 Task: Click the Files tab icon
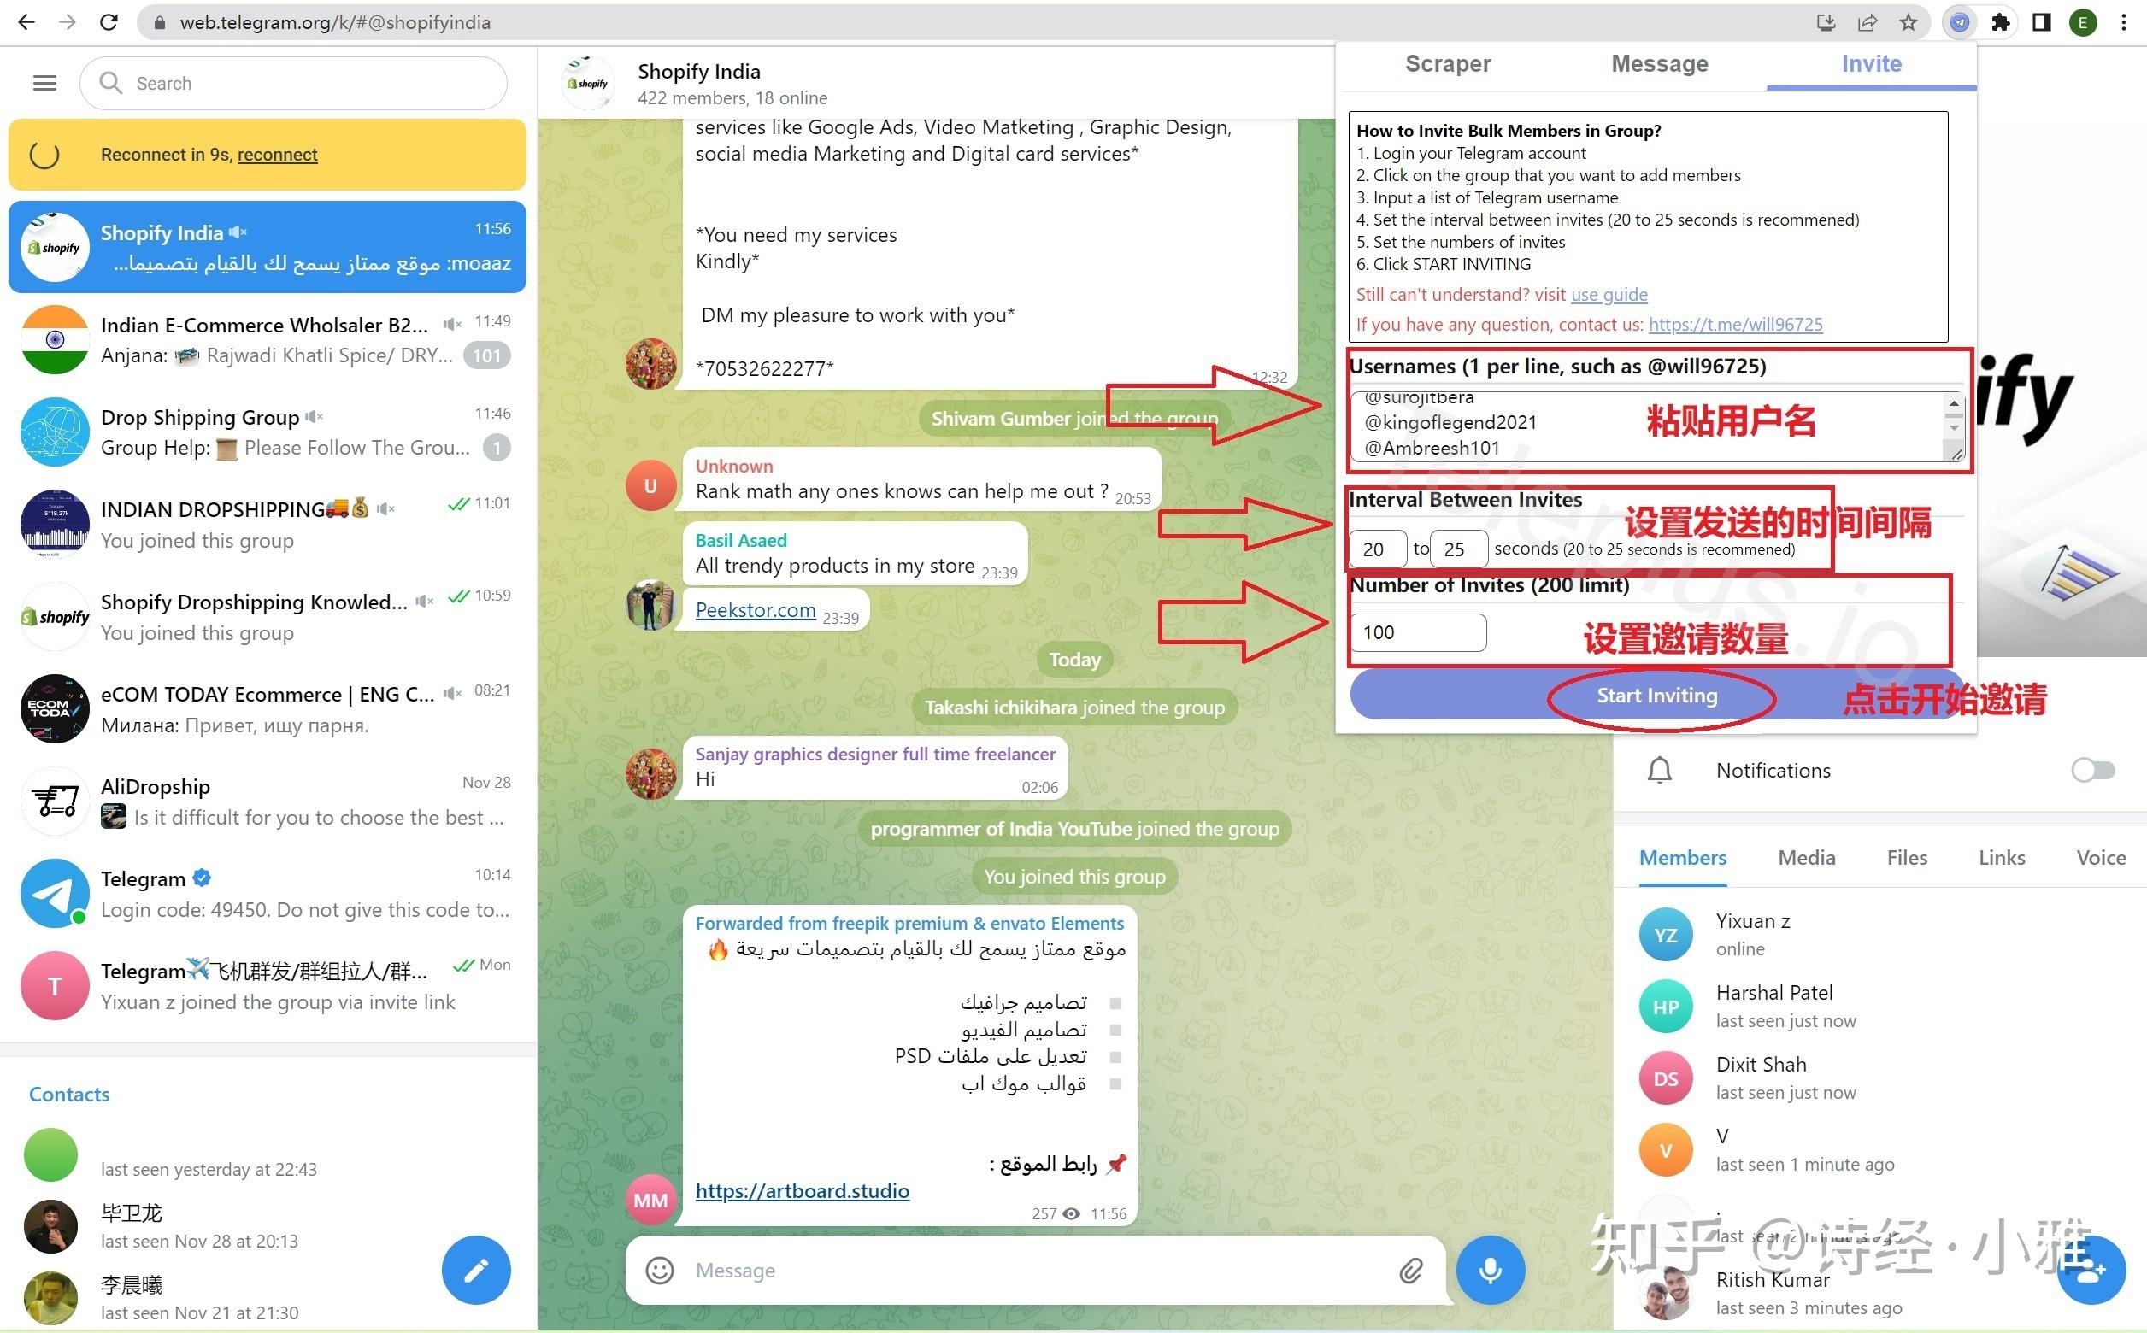tap(1904, 857)
